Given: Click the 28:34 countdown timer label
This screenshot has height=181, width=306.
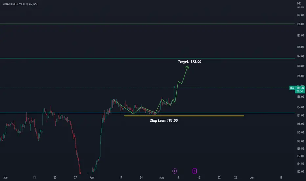Looking at the screenshot, I should click(299, 91).
